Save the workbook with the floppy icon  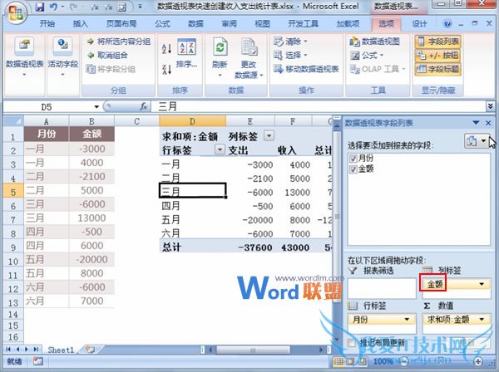(40, 7)
